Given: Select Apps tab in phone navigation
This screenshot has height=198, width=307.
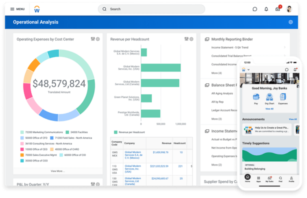Looking at the screenshot, I should click(259, 179).
